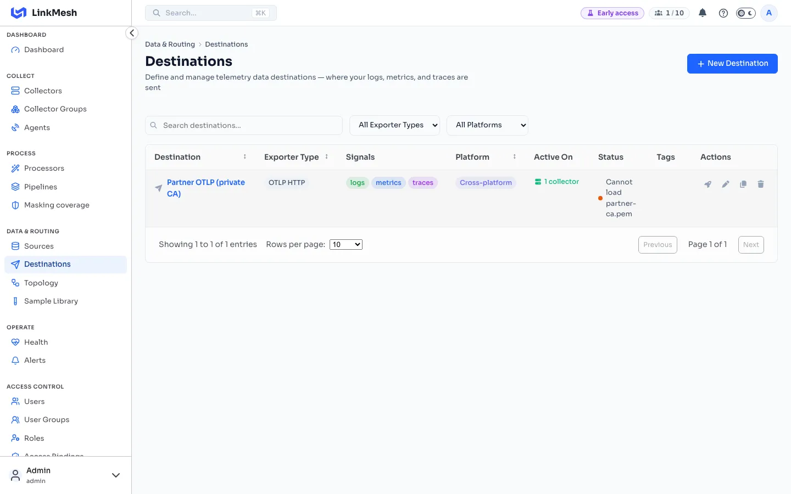Deploy the Partner OTLP destination via rocket icon
791x494 pixels.
click(x=708, y=184)
